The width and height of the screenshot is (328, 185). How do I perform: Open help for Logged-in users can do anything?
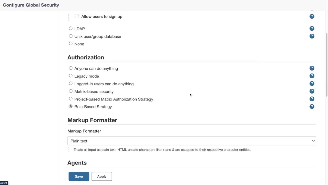click(312, 84)
